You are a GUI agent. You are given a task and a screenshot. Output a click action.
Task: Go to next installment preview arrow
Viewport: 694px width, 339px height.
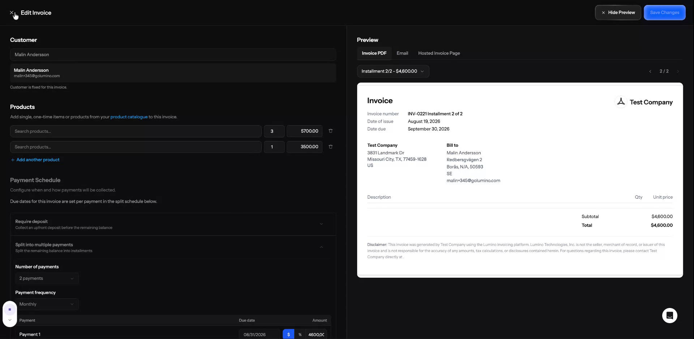[678, 71]
